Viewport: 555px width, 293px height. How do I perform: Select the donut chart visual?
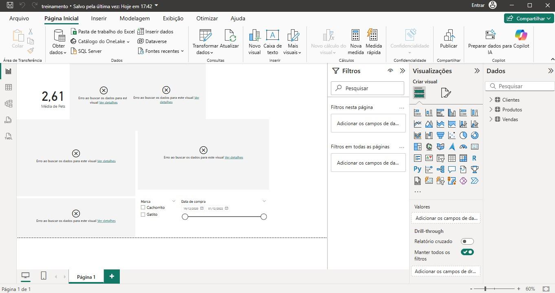coord(474,135)
